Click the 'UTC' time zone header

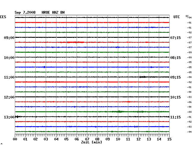click(x=176, y=17)
